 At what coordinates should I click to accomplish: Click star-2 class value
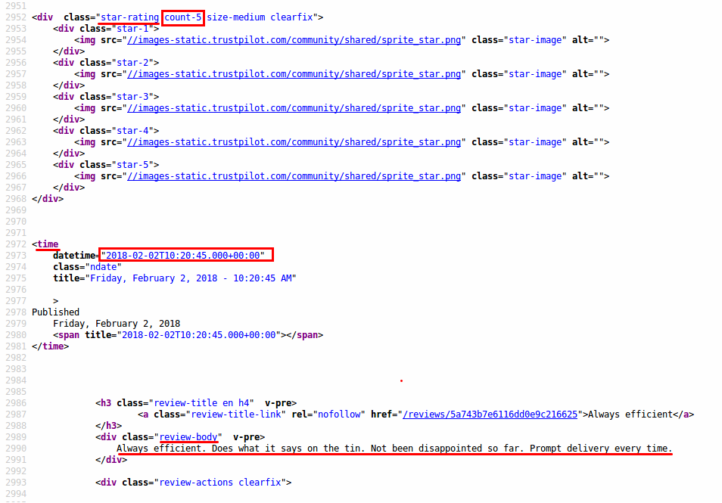point(132,63)
